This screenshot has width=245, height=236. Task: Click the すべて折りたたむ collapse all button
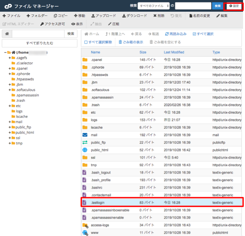40,43
